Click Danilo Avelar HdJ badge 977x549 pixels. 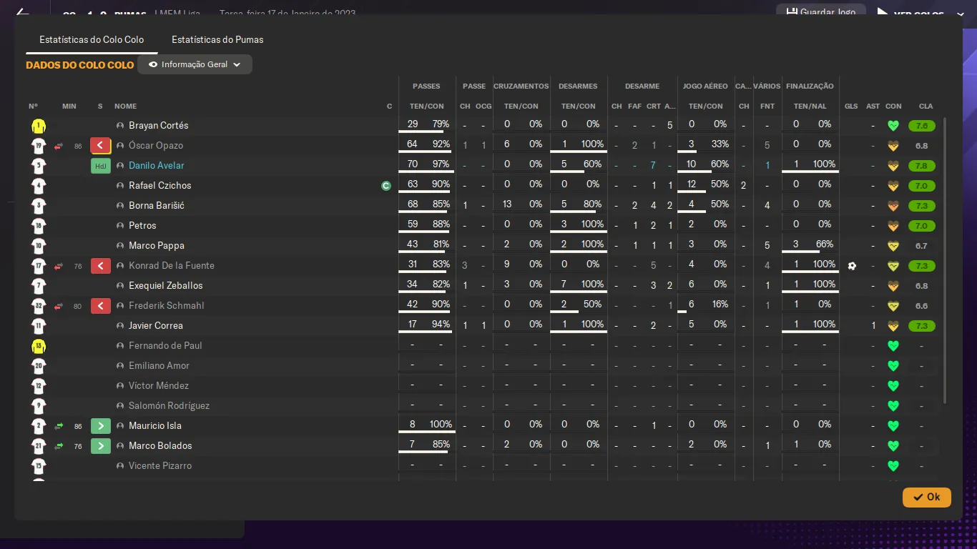pyautogui.click(x=100, y=166)
